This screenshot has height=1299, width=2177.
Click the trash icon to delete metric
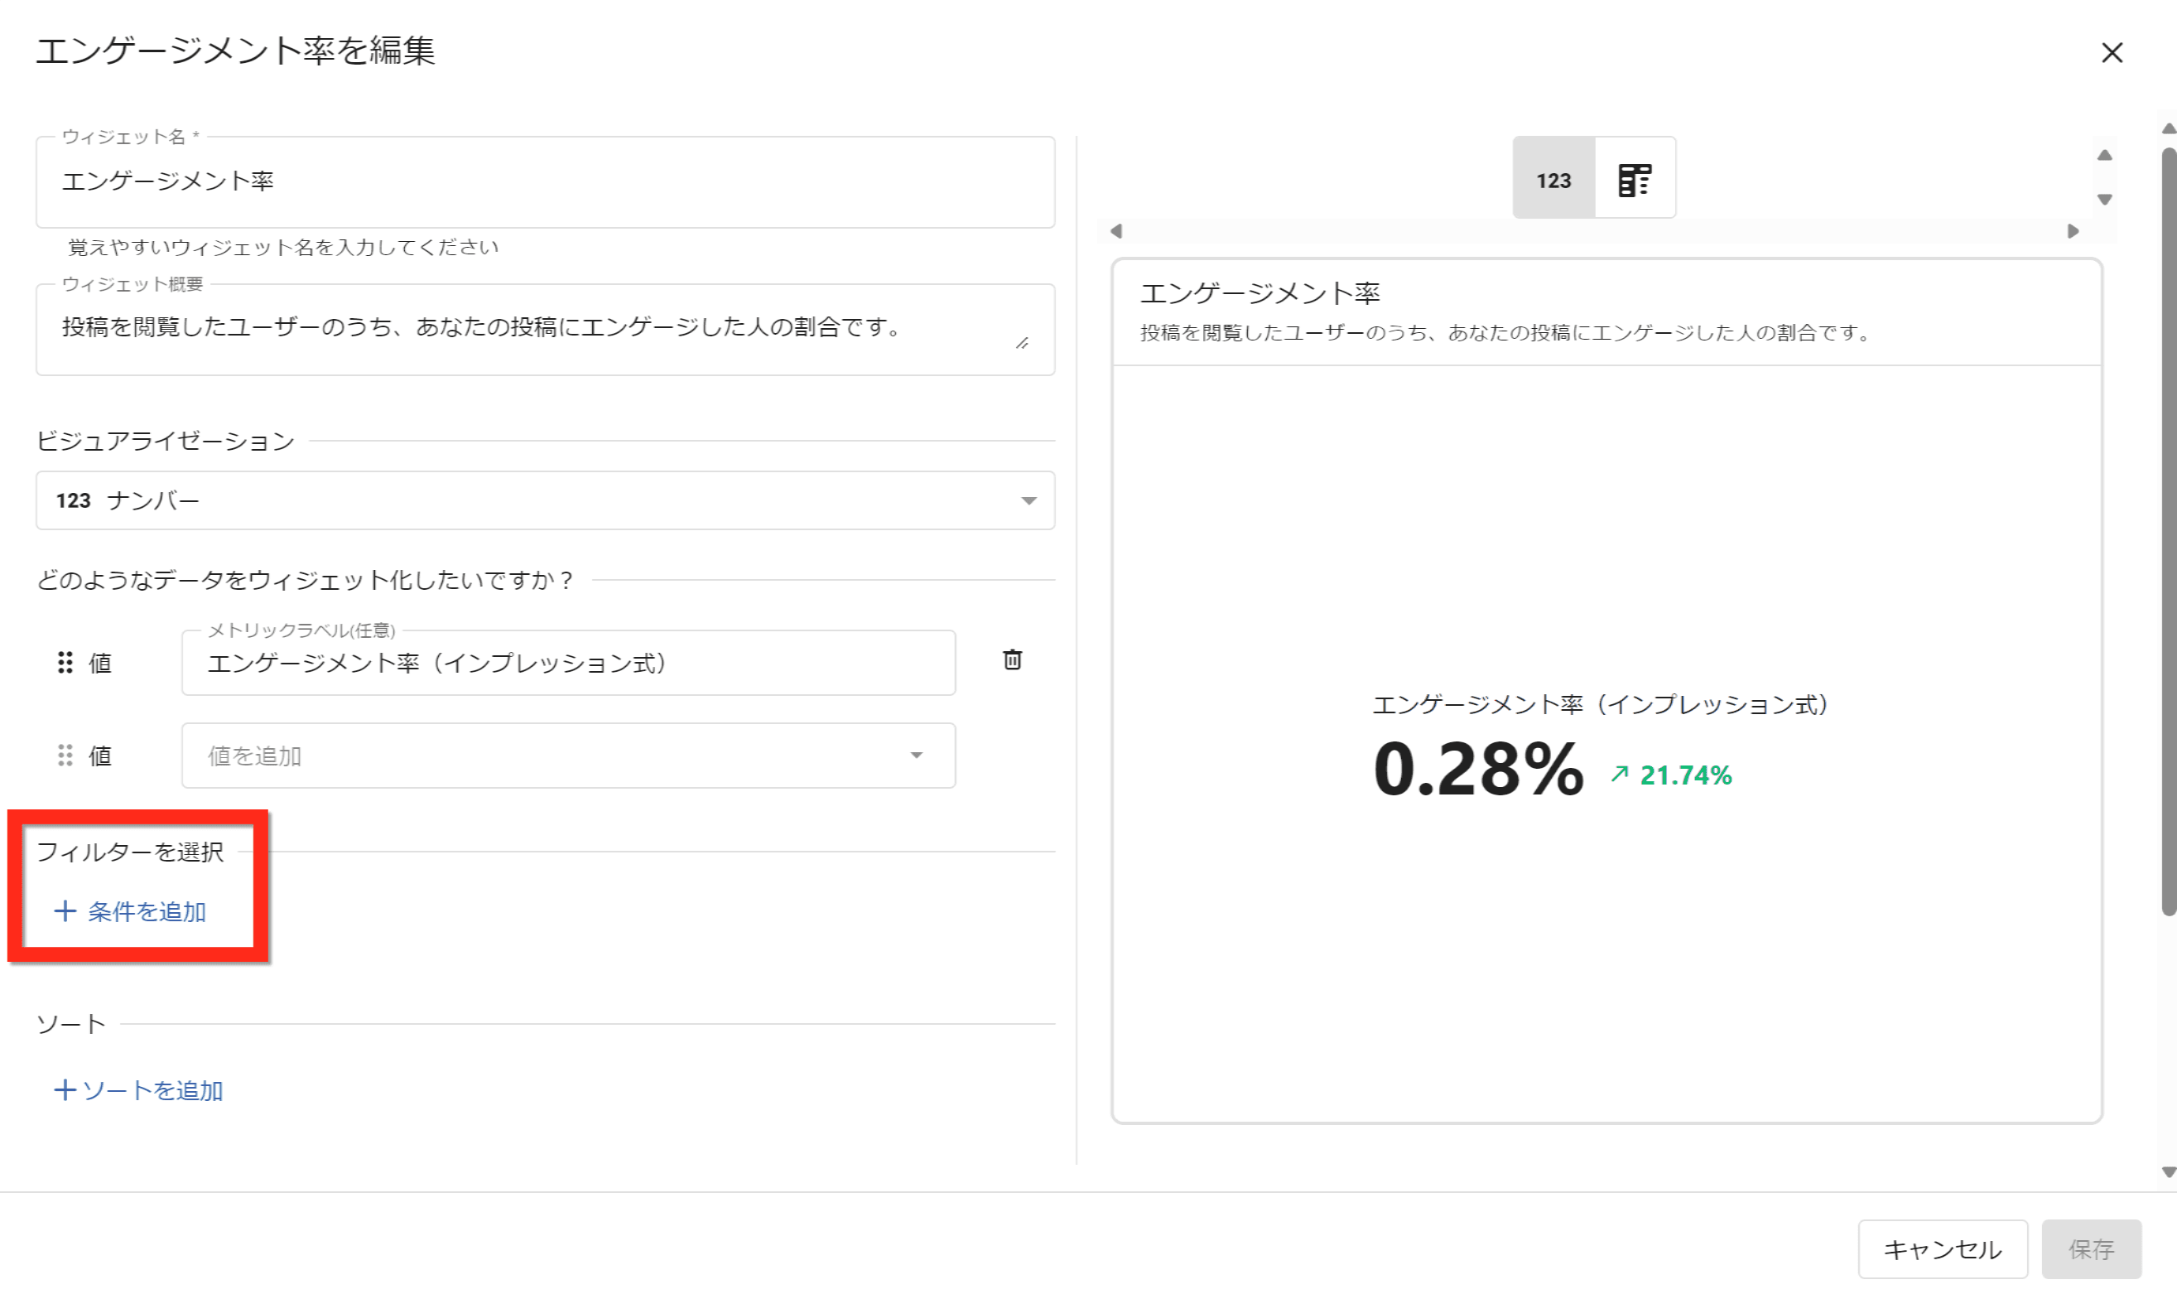[1013, 660]
